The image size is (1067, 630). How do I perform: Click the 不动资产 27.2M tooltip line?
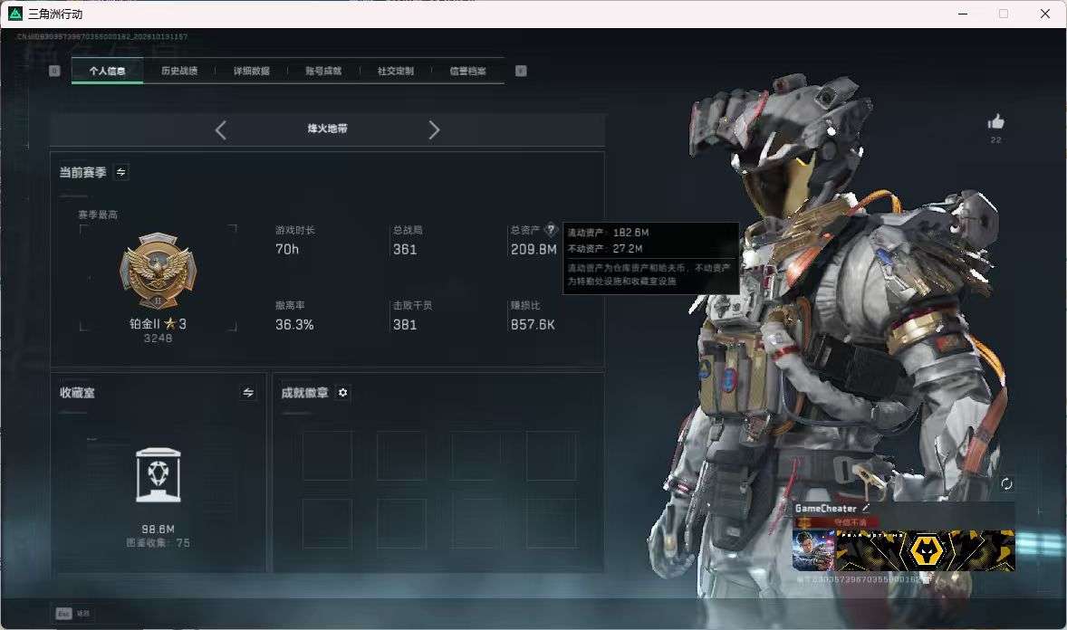coord(605,249)
